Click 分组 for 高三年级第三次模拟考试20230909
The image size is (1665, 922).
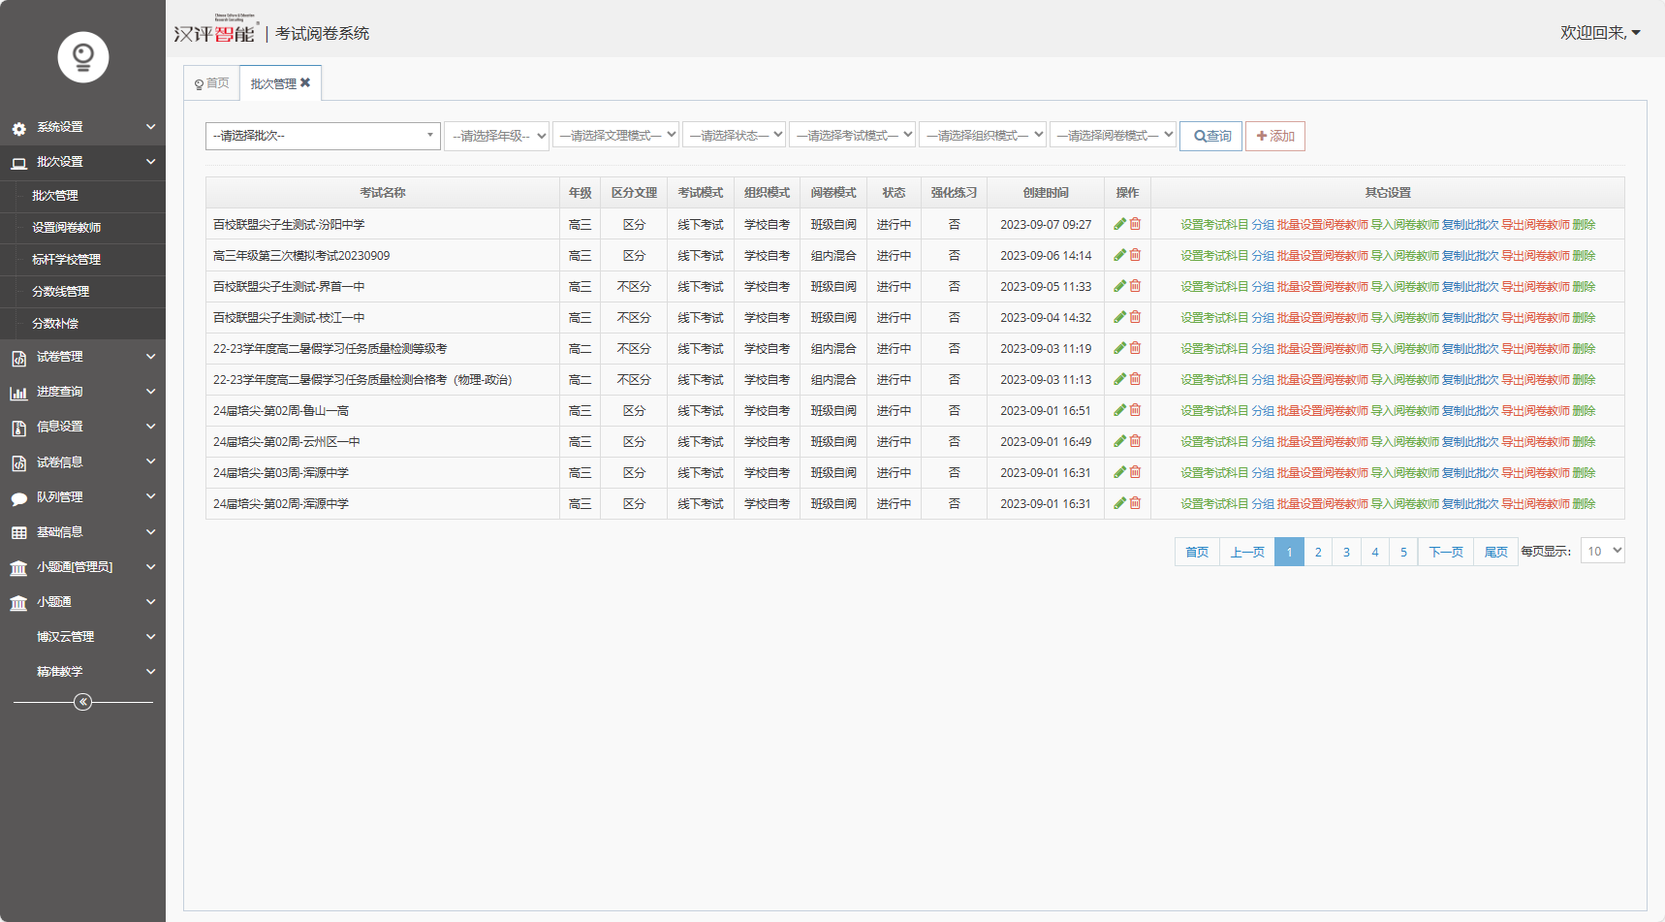(x=1263, y=256)
